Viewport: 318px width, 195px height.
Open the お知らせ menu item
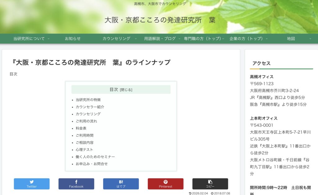[72, 38]
